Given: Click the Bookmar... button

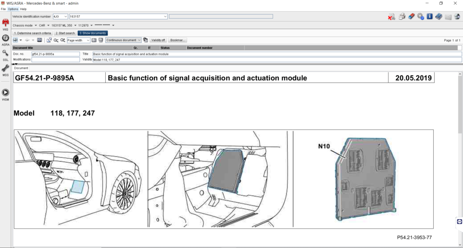Looking at the screenshot, I should pos(177,40).
